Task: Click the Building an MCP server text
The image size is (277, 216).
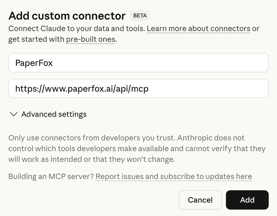Action: coord(51,176)
